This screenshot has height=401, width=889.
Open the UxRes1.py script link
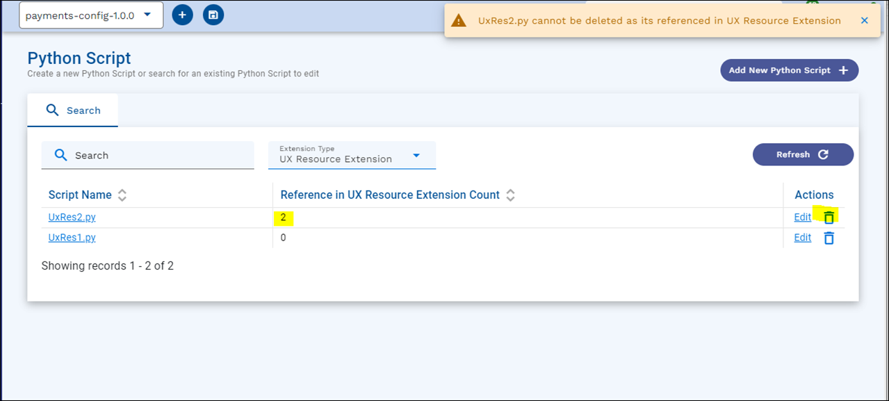pos(72,238)
